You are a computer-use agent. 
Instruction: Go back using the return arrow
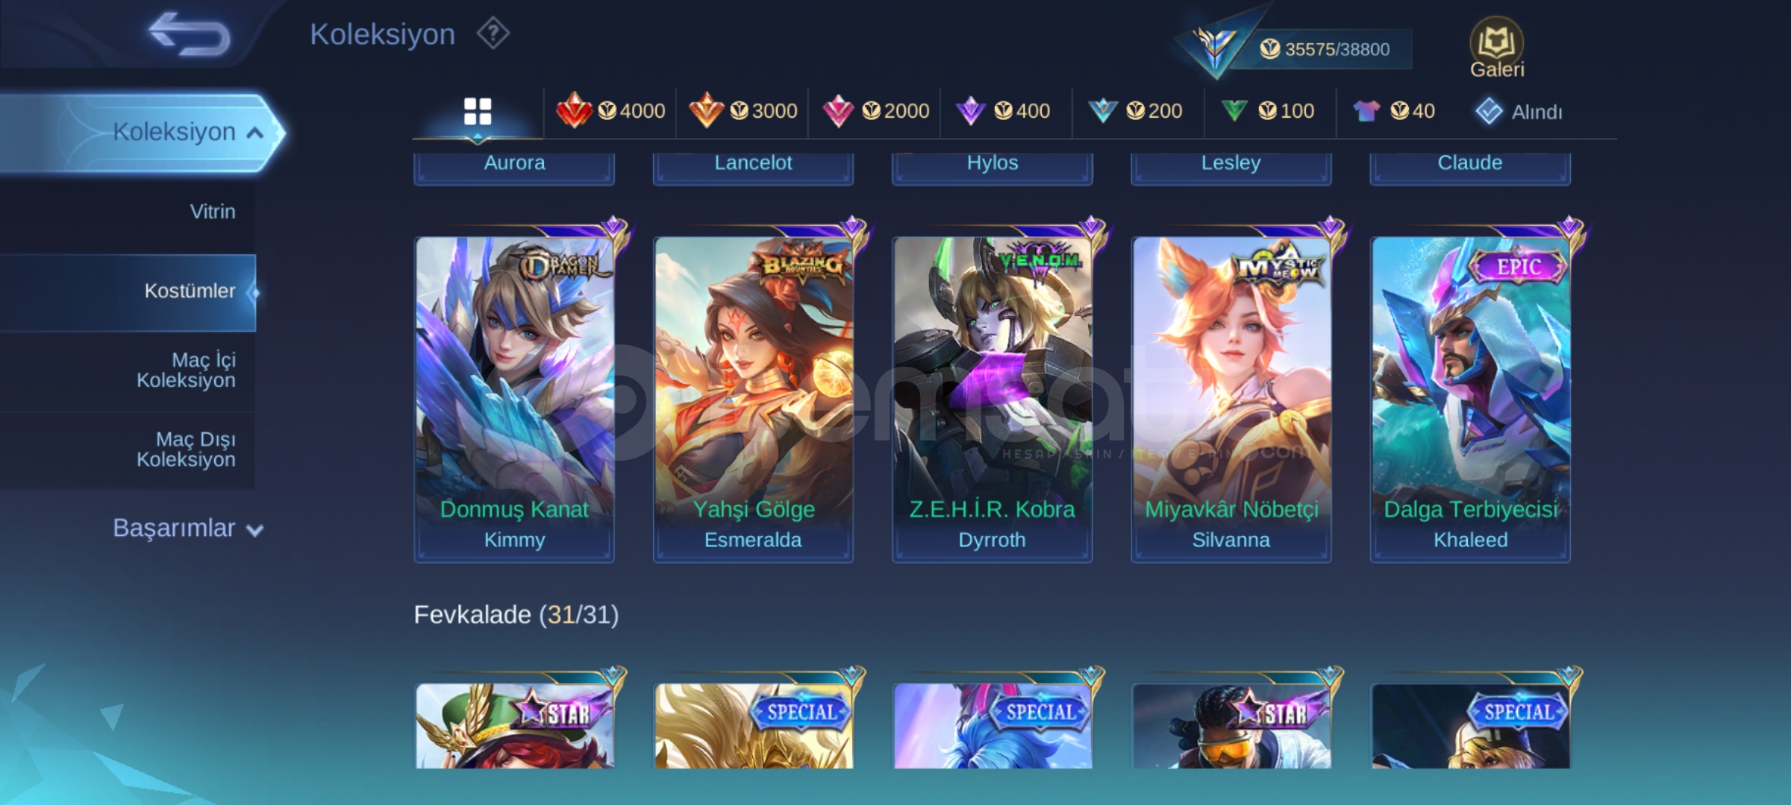pos(190,34)
